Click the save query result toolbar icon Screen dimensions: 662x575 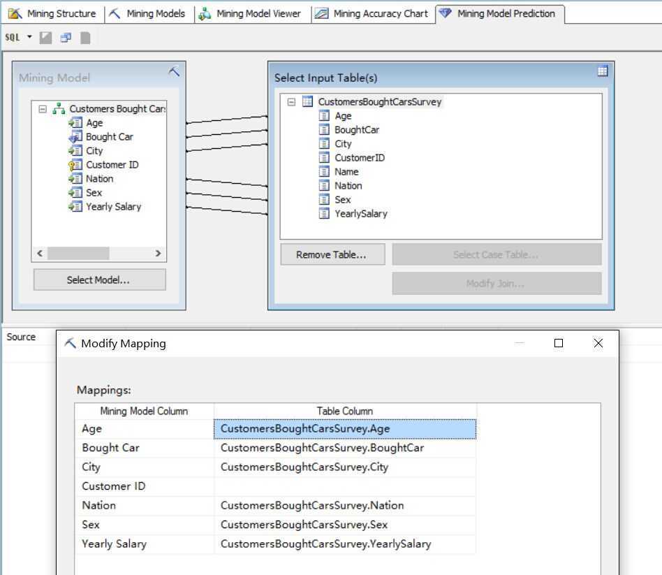45,38
